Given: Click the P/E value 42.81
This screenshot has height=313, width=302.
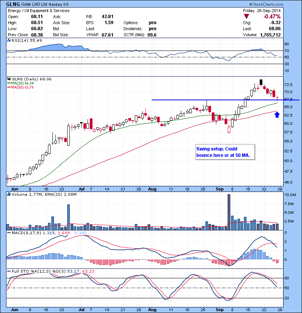Looking at the screenshot, I should tap(108, 17).
